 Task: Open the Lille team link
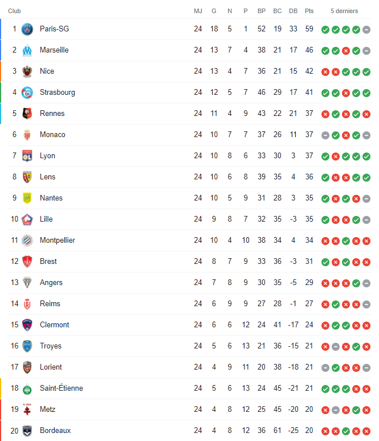point(46,219)
